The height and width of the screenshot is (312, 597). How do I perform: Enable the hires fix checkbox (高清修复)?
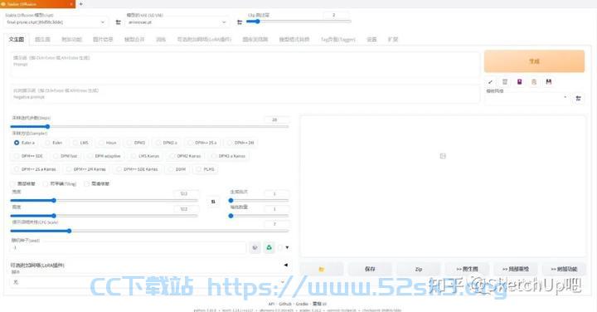(87, 183)
